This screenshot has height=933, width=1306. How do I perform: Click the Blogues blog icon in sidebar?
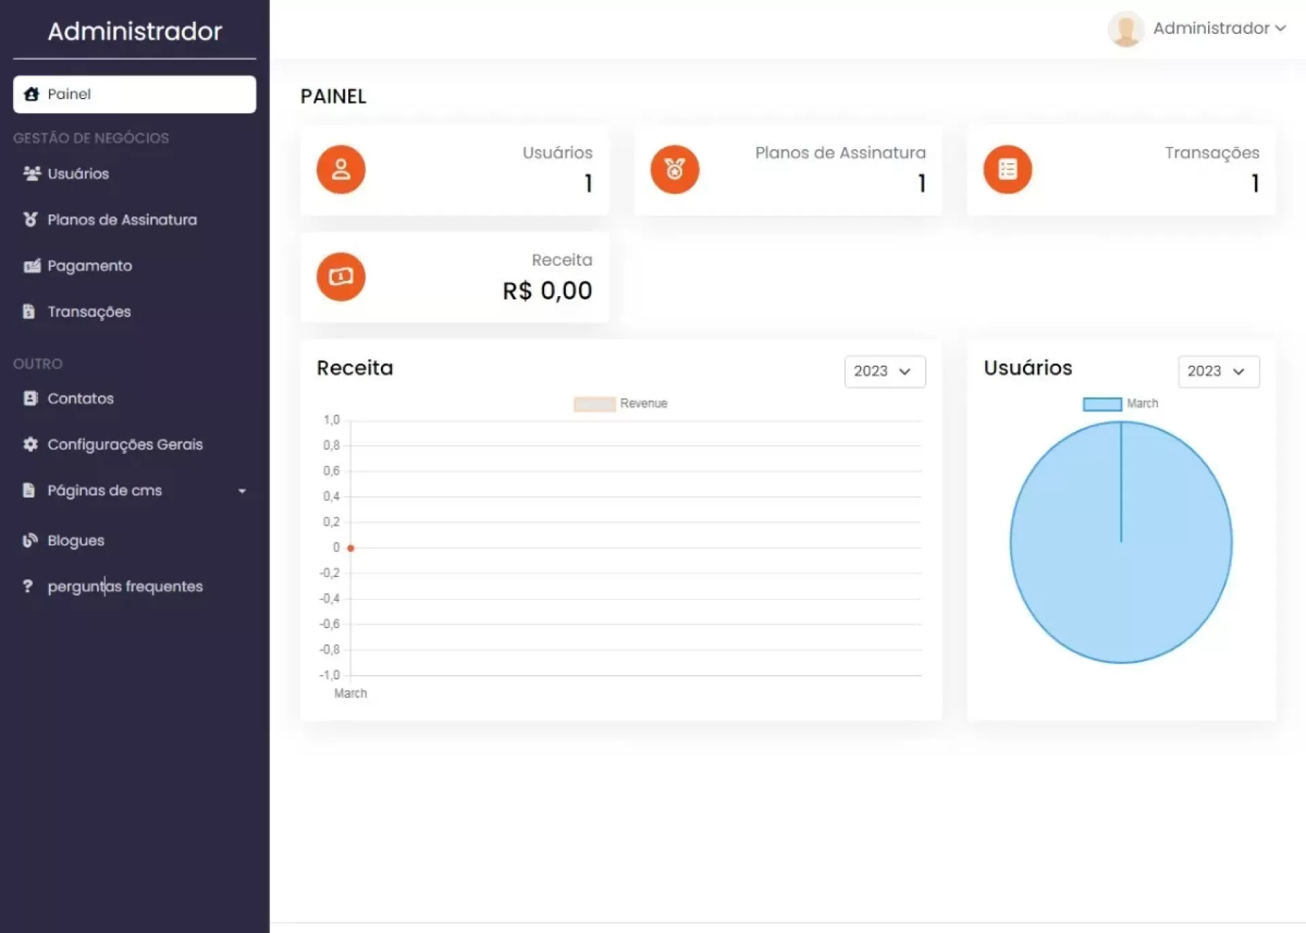pos(30,540)
